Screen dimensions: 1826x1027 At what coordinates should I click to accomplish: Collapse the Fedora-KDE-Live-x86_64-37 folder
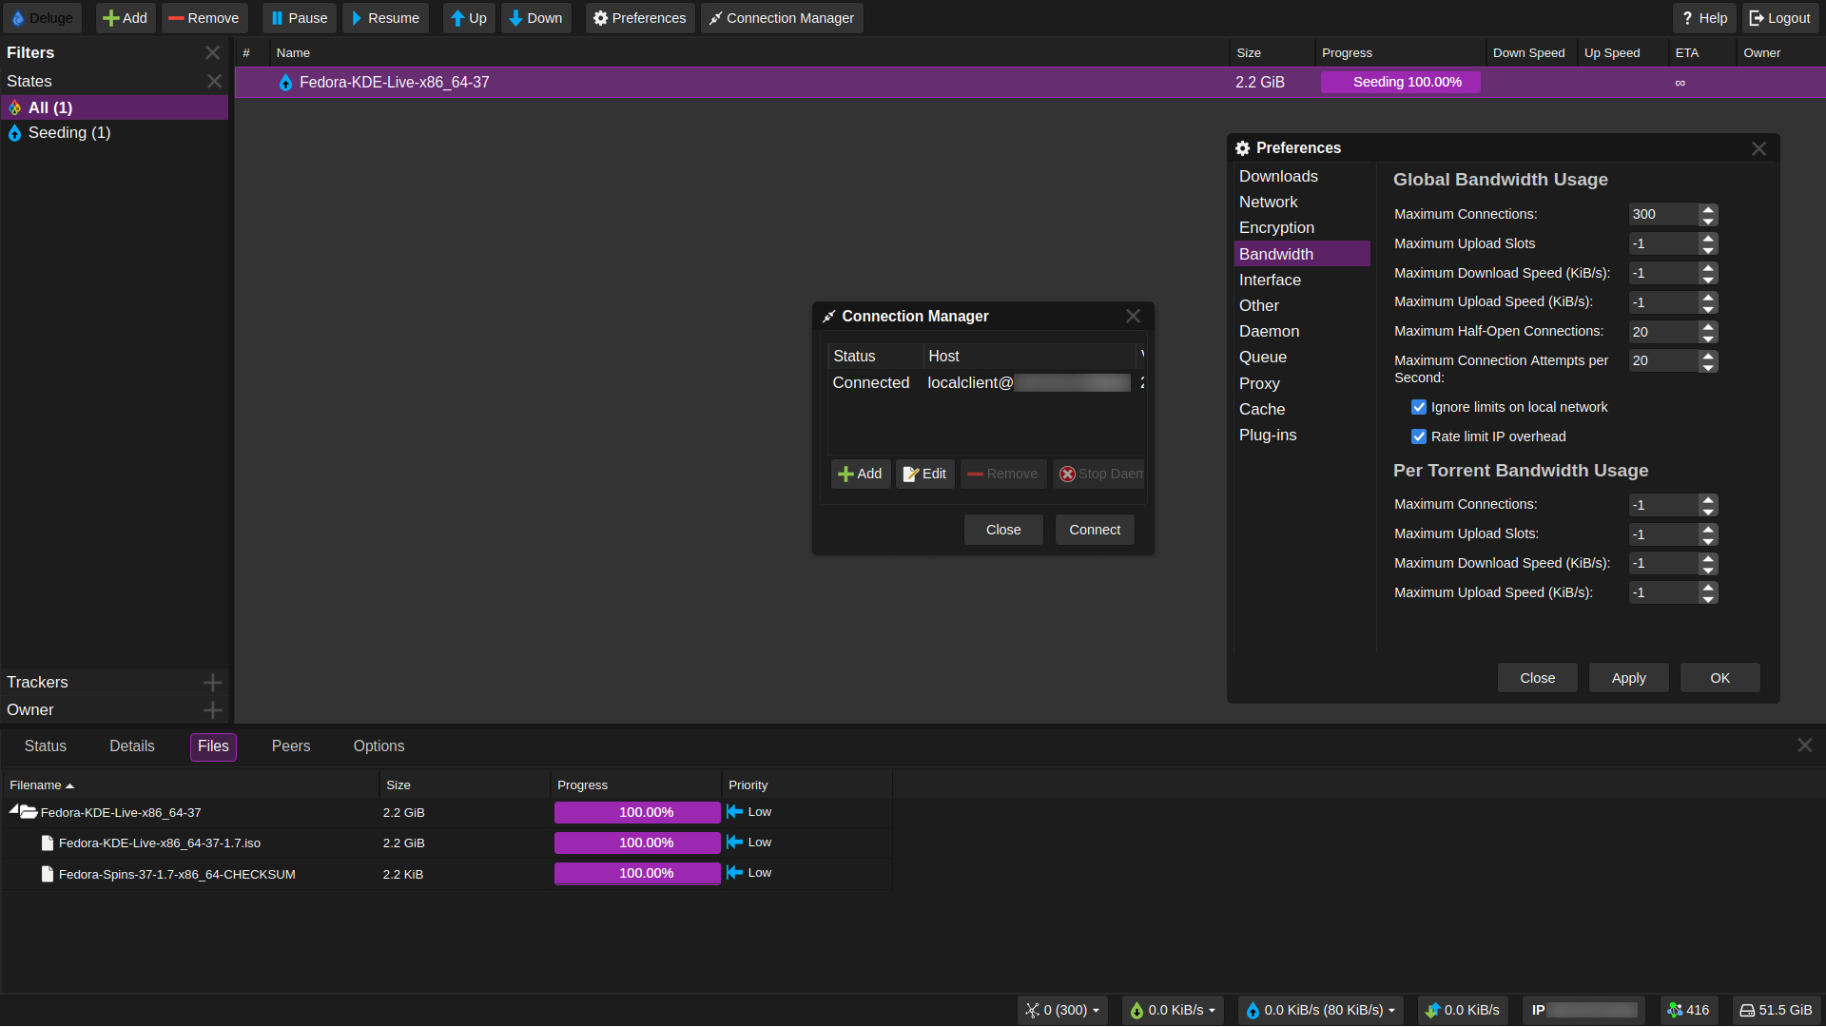pyautogui.click(x=14, y=810)
